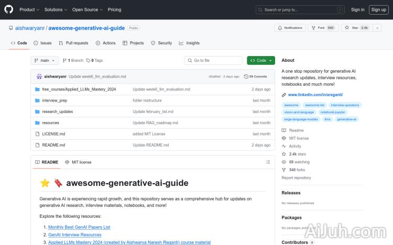This screenshot has height=245, width=393.
Task: Open the Monthly Best GenAI Papers List link
Action: [x=79, y=227]
